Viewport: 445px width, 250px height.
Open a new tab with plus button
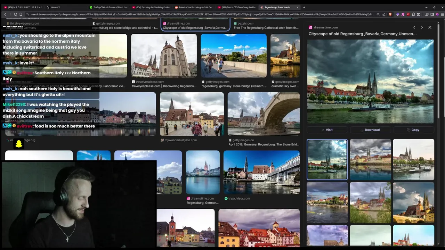[x=304, y=7]
